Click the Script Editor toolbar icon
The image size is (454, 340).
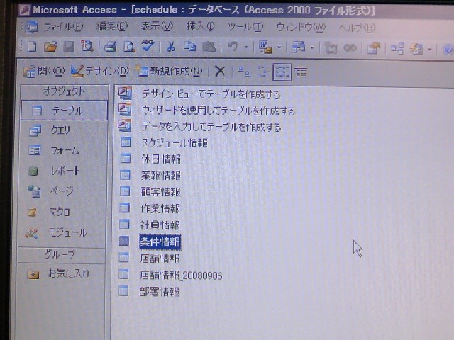(350, 48)
